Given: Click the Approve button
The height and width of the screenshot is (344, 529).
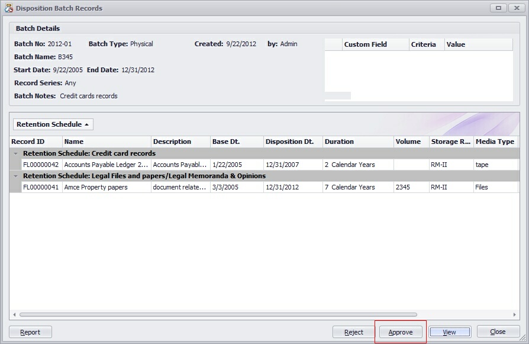Looking at the screenshot, I should point(400,332).
